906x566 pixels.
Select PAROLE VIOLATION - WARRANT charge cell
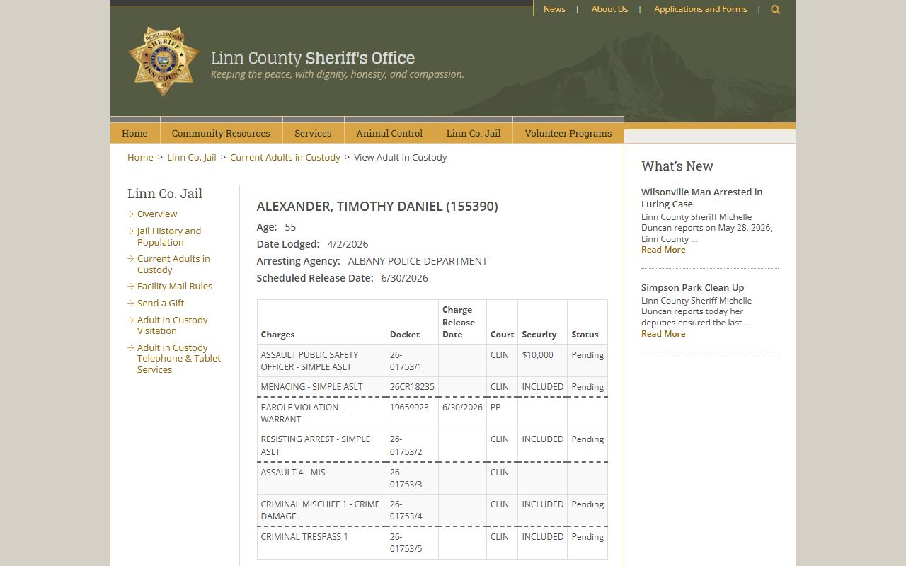coord(321,413)
